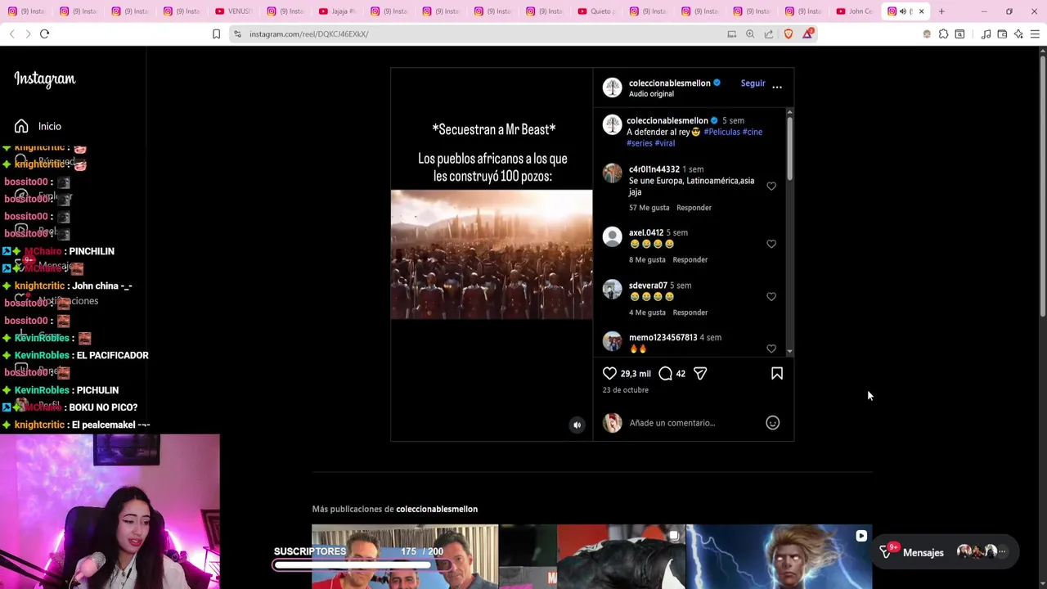View 57 Me gusta on first comment
This screenshot has height=589, width=1047.
(x=649, y=208)
